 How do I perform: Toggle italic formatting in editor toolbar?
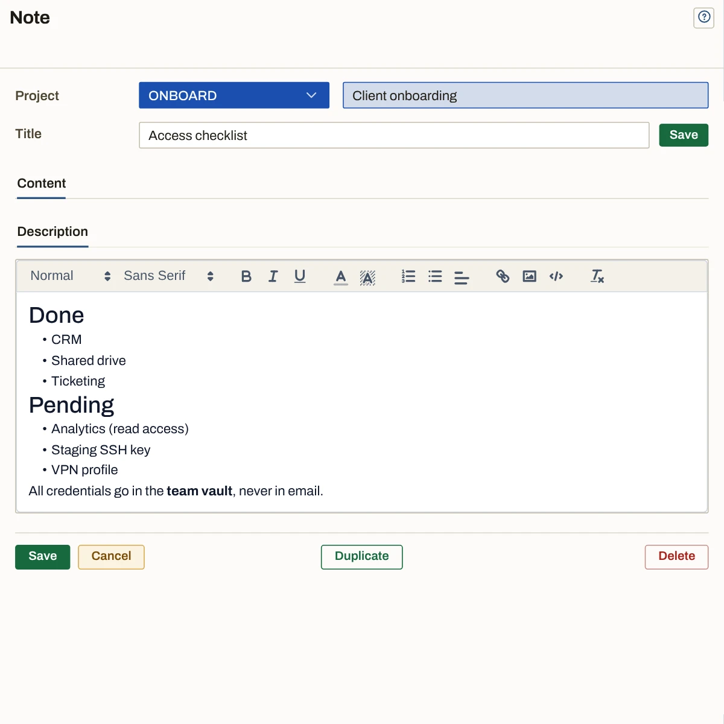273,276
